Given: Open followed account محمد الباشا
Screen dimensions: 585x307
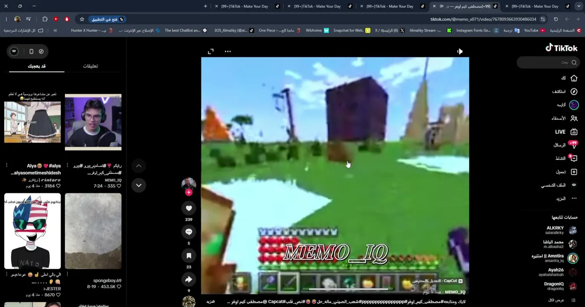Looking at the screenshot, I should [559, 244].
